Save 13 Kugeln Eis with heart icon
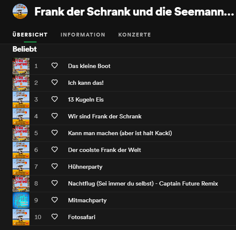The height and width of the screenshot is (230, 236). point(55,99)
